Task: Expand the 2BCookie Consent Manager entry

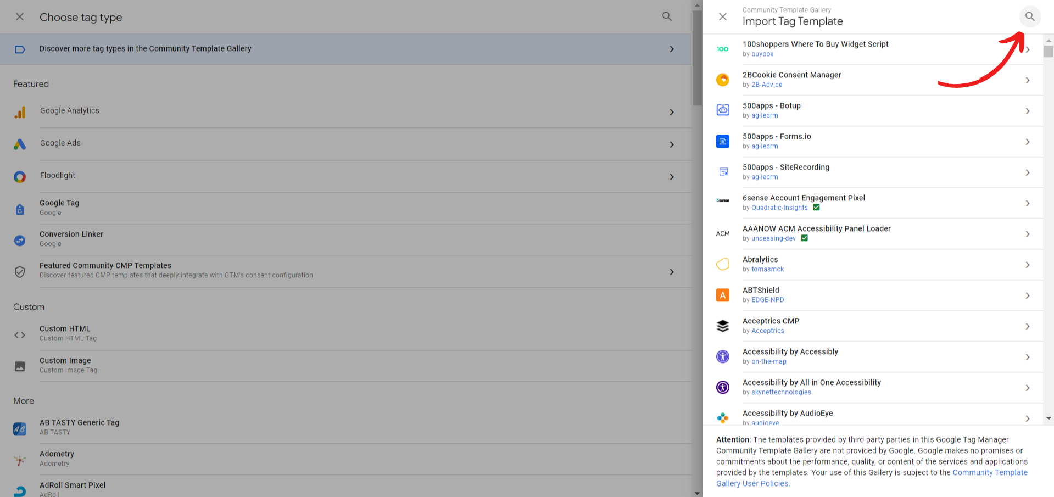Action: click(x=1028, y=80)
